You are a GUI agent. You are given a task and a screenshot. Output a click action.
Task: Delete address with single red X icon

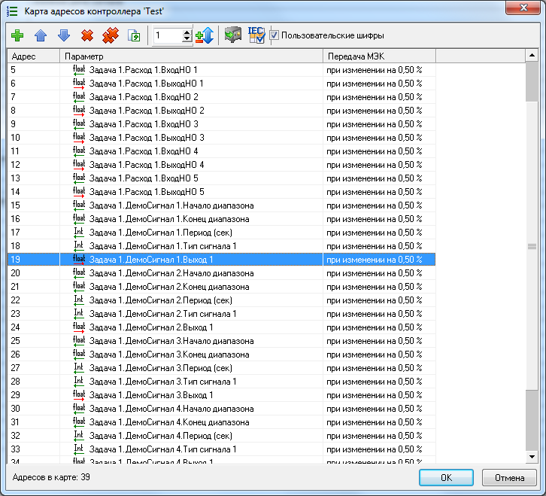(86, 35)
